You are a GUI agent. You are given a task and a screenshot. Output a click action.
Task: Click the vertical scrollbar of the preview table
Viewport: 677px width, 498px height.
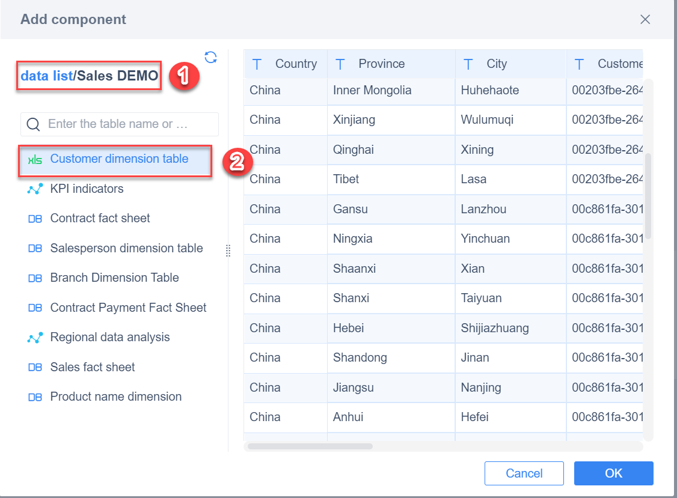tap(648, 196)
